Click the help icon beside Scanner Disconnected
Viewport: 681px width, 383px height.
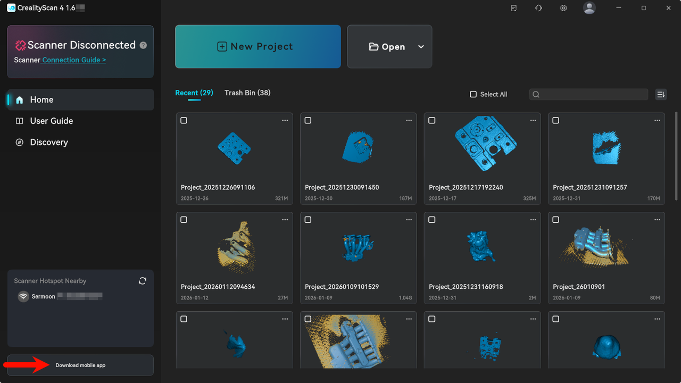[x=143, y=46]
